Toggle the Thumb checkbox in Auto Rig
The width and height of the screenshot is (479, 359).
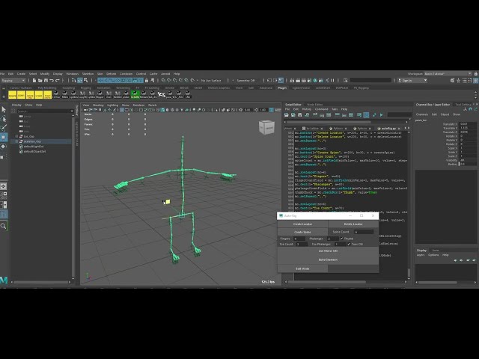(x=341, y=239)
